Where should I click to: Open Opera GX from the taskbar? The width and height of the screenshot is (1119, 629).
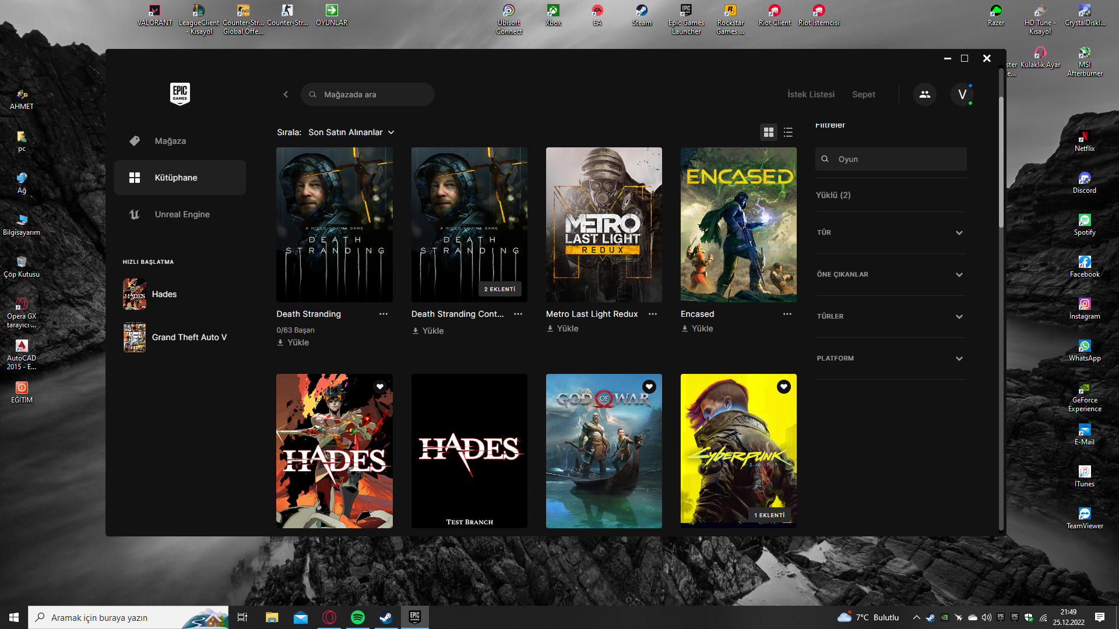(329, 617)
